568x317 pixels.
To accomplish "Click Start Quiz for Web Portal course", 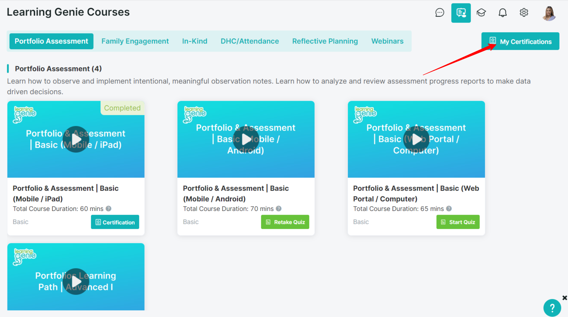I will tap(458, 222).
